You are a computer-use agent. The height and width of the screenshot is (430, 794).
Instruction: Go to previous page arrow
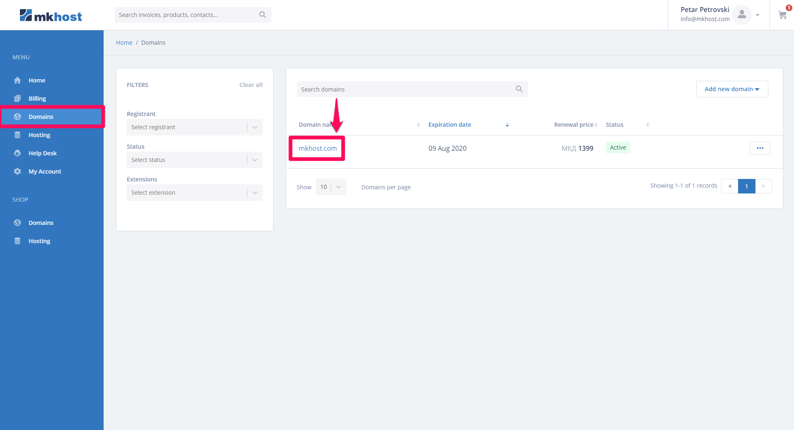point(729,186)
